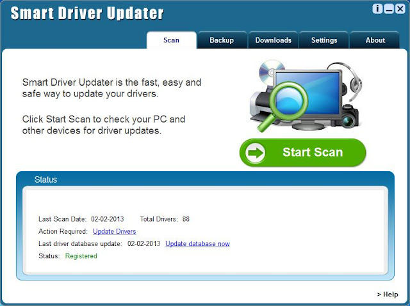
Task: Click the green arrow icon on Start Scan
Action: pyautogui.click(x=255, y=153)
